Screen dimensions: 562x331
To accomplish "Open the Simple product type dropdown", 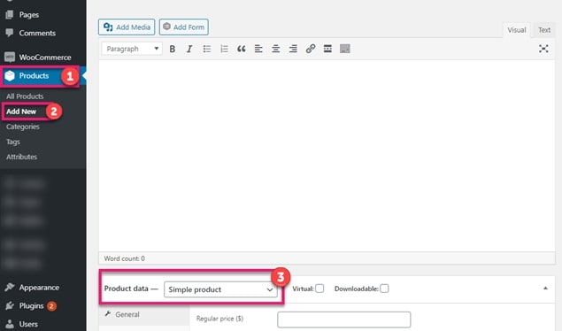I will point(220,289).
